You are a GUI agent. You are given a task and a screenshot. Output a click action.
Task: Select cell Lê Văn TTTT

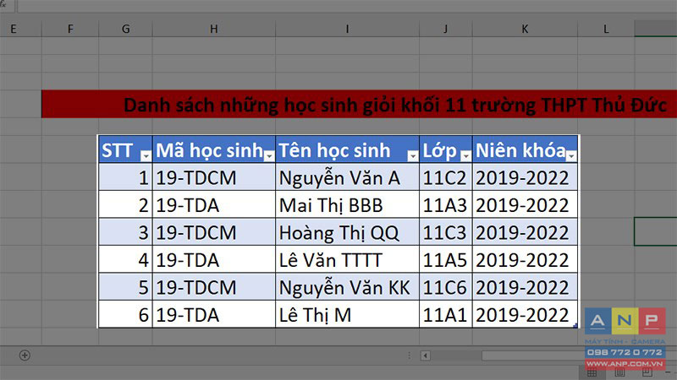tap(347, 259)
